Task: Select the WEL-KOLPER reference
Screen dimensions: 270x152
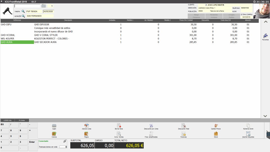Action: [x=7, y=39]
